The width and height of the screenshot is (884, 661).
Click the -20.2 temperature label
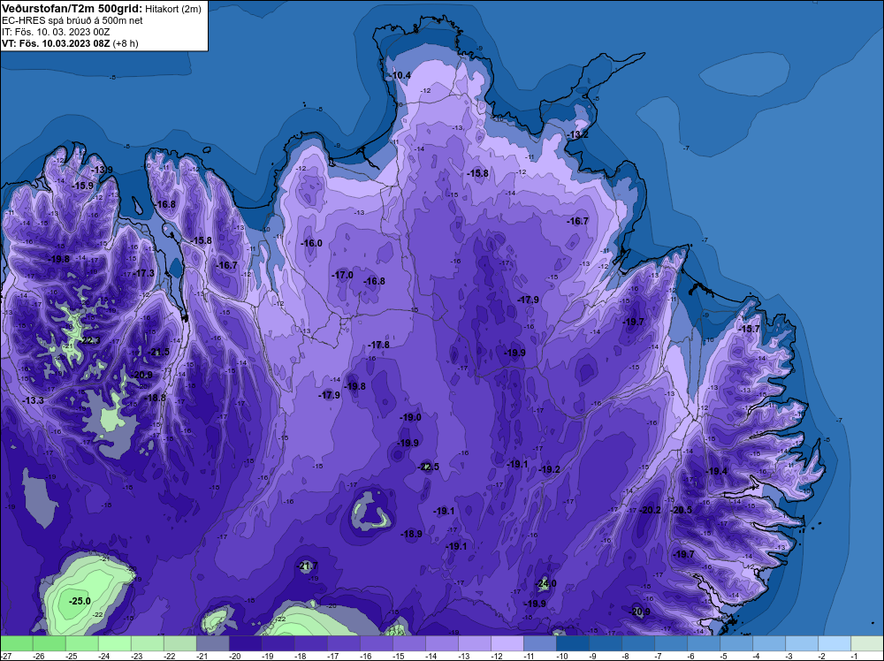click(x=650, y=509)
